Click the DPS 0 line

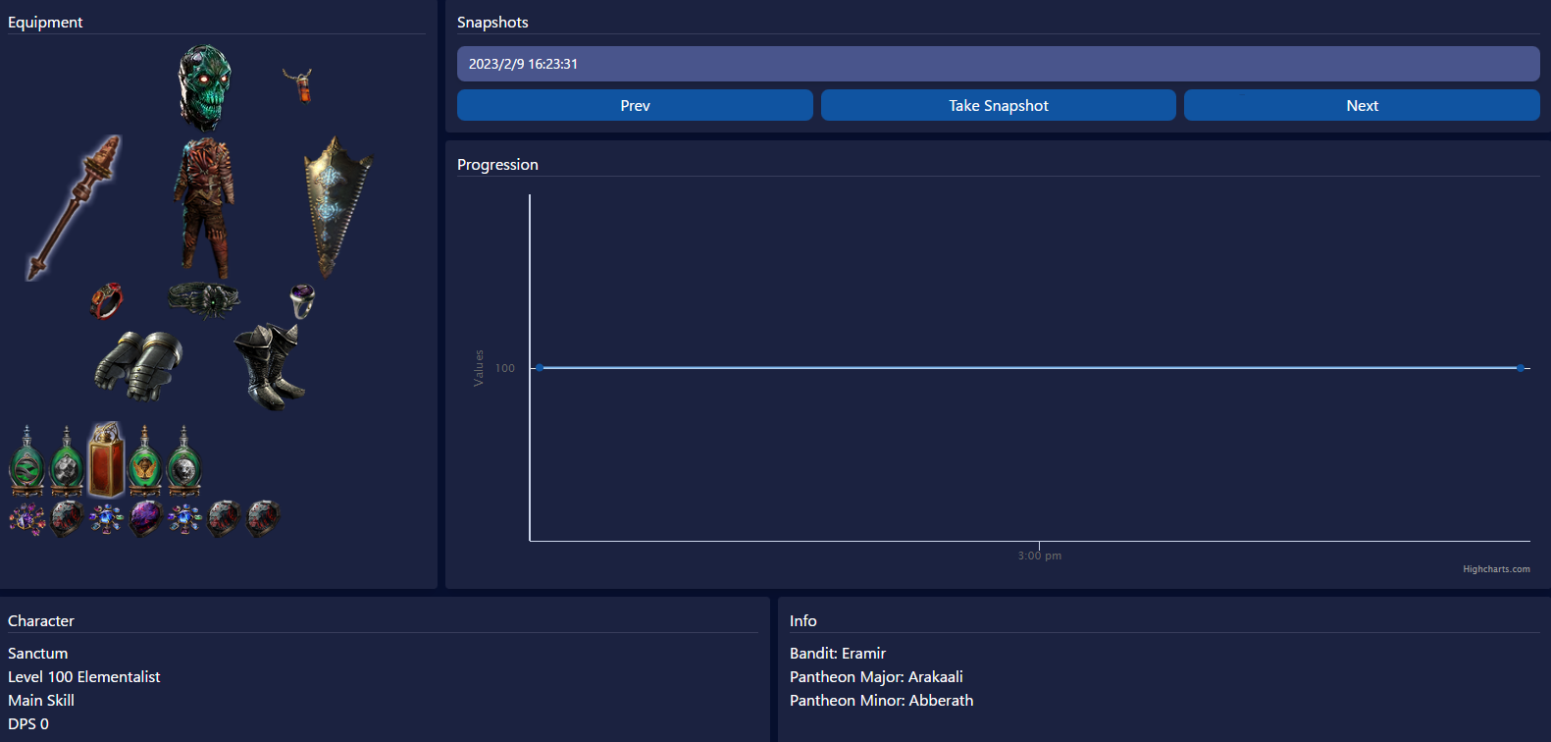pos(28,723)
